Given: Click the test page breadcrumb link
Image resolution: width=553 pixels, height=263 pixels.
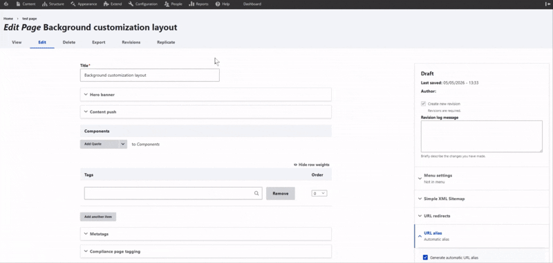Looking at the screenshot, I should tap(29, 19).
